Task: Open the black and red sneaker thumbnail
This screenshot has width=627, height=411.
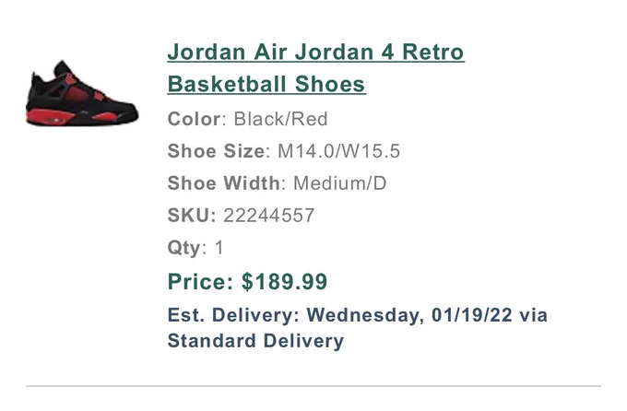Action: tap(82, 94)
